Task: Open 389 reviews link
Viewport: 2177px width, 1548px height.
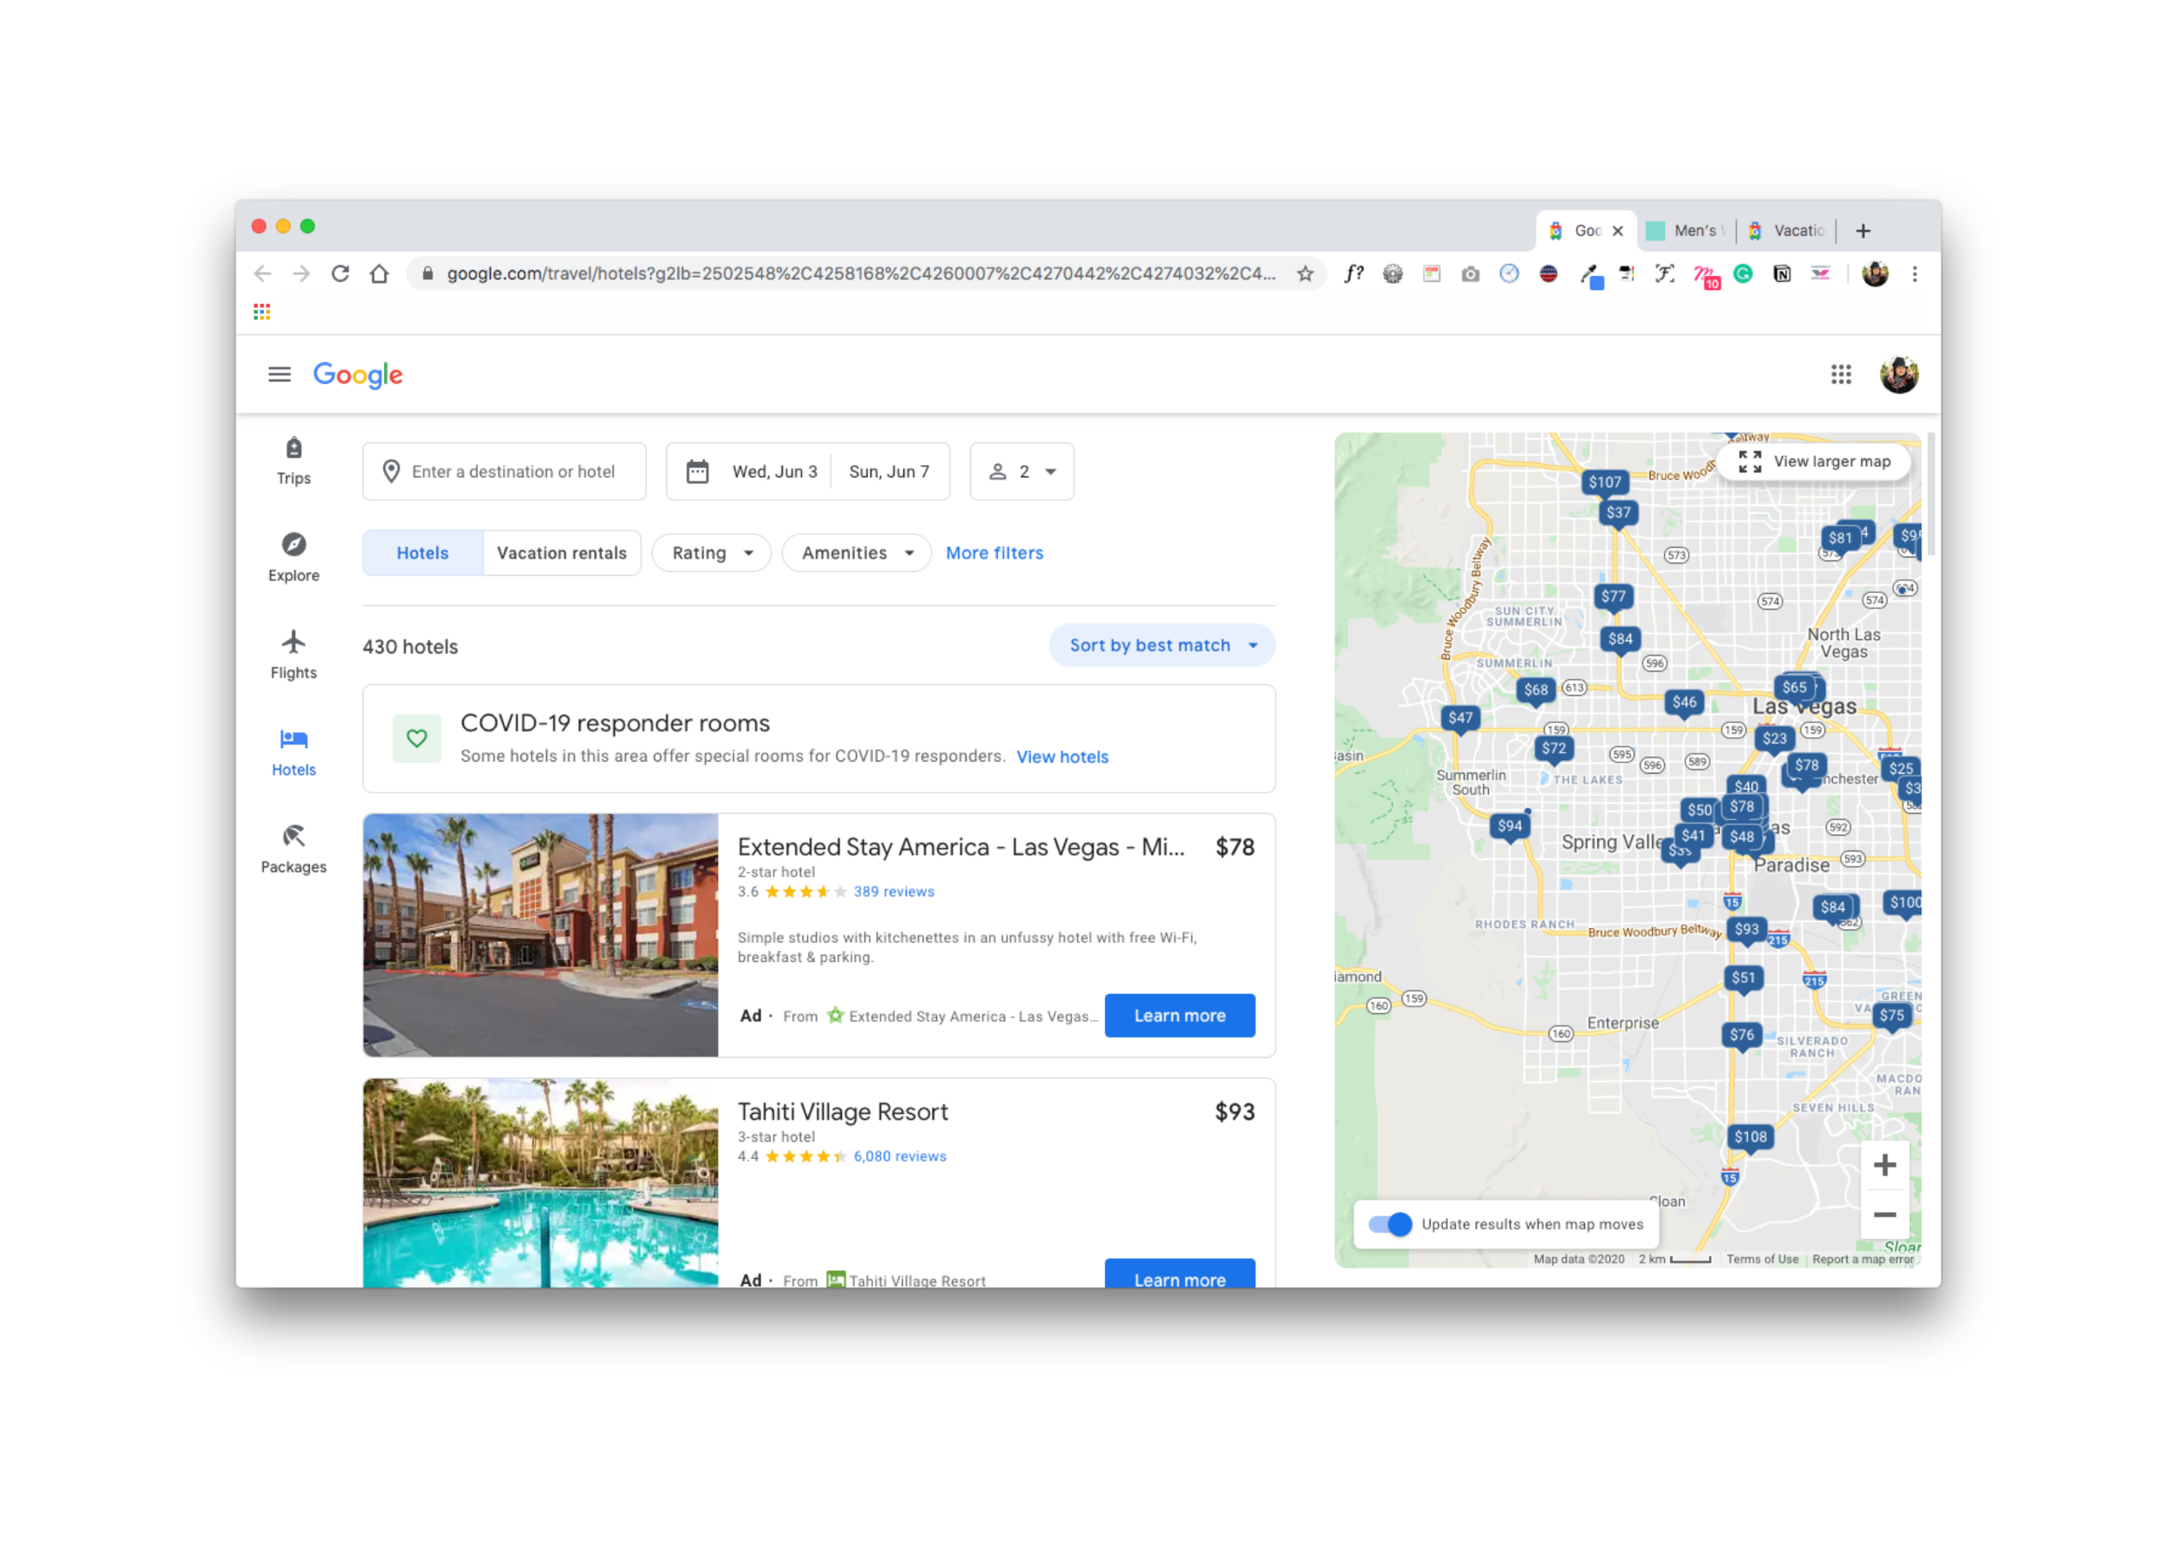Action: pos(893,892)
